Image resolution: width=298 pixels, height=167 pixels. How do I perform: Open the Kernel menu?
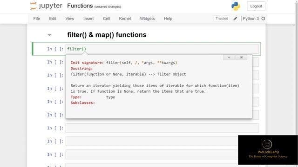pos(125,19)
